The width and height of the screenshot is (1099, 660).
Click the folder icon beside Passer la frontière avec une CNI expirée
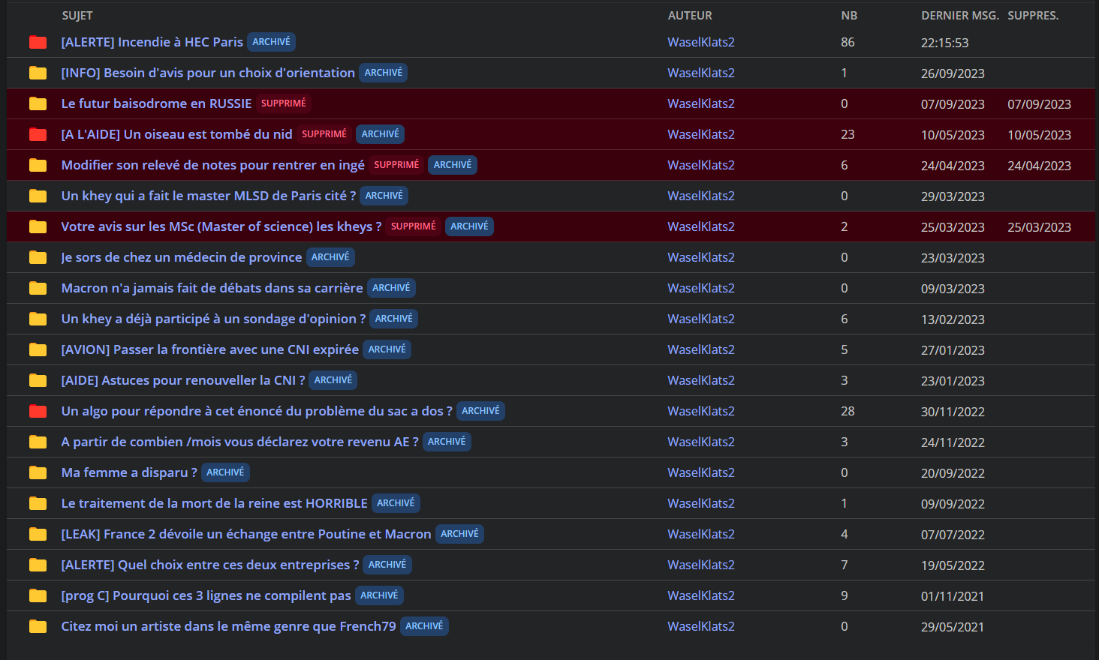pos(38,350)
